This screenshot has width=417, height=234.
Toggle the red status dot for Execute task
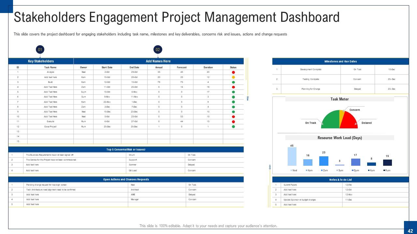coord(233,121)
